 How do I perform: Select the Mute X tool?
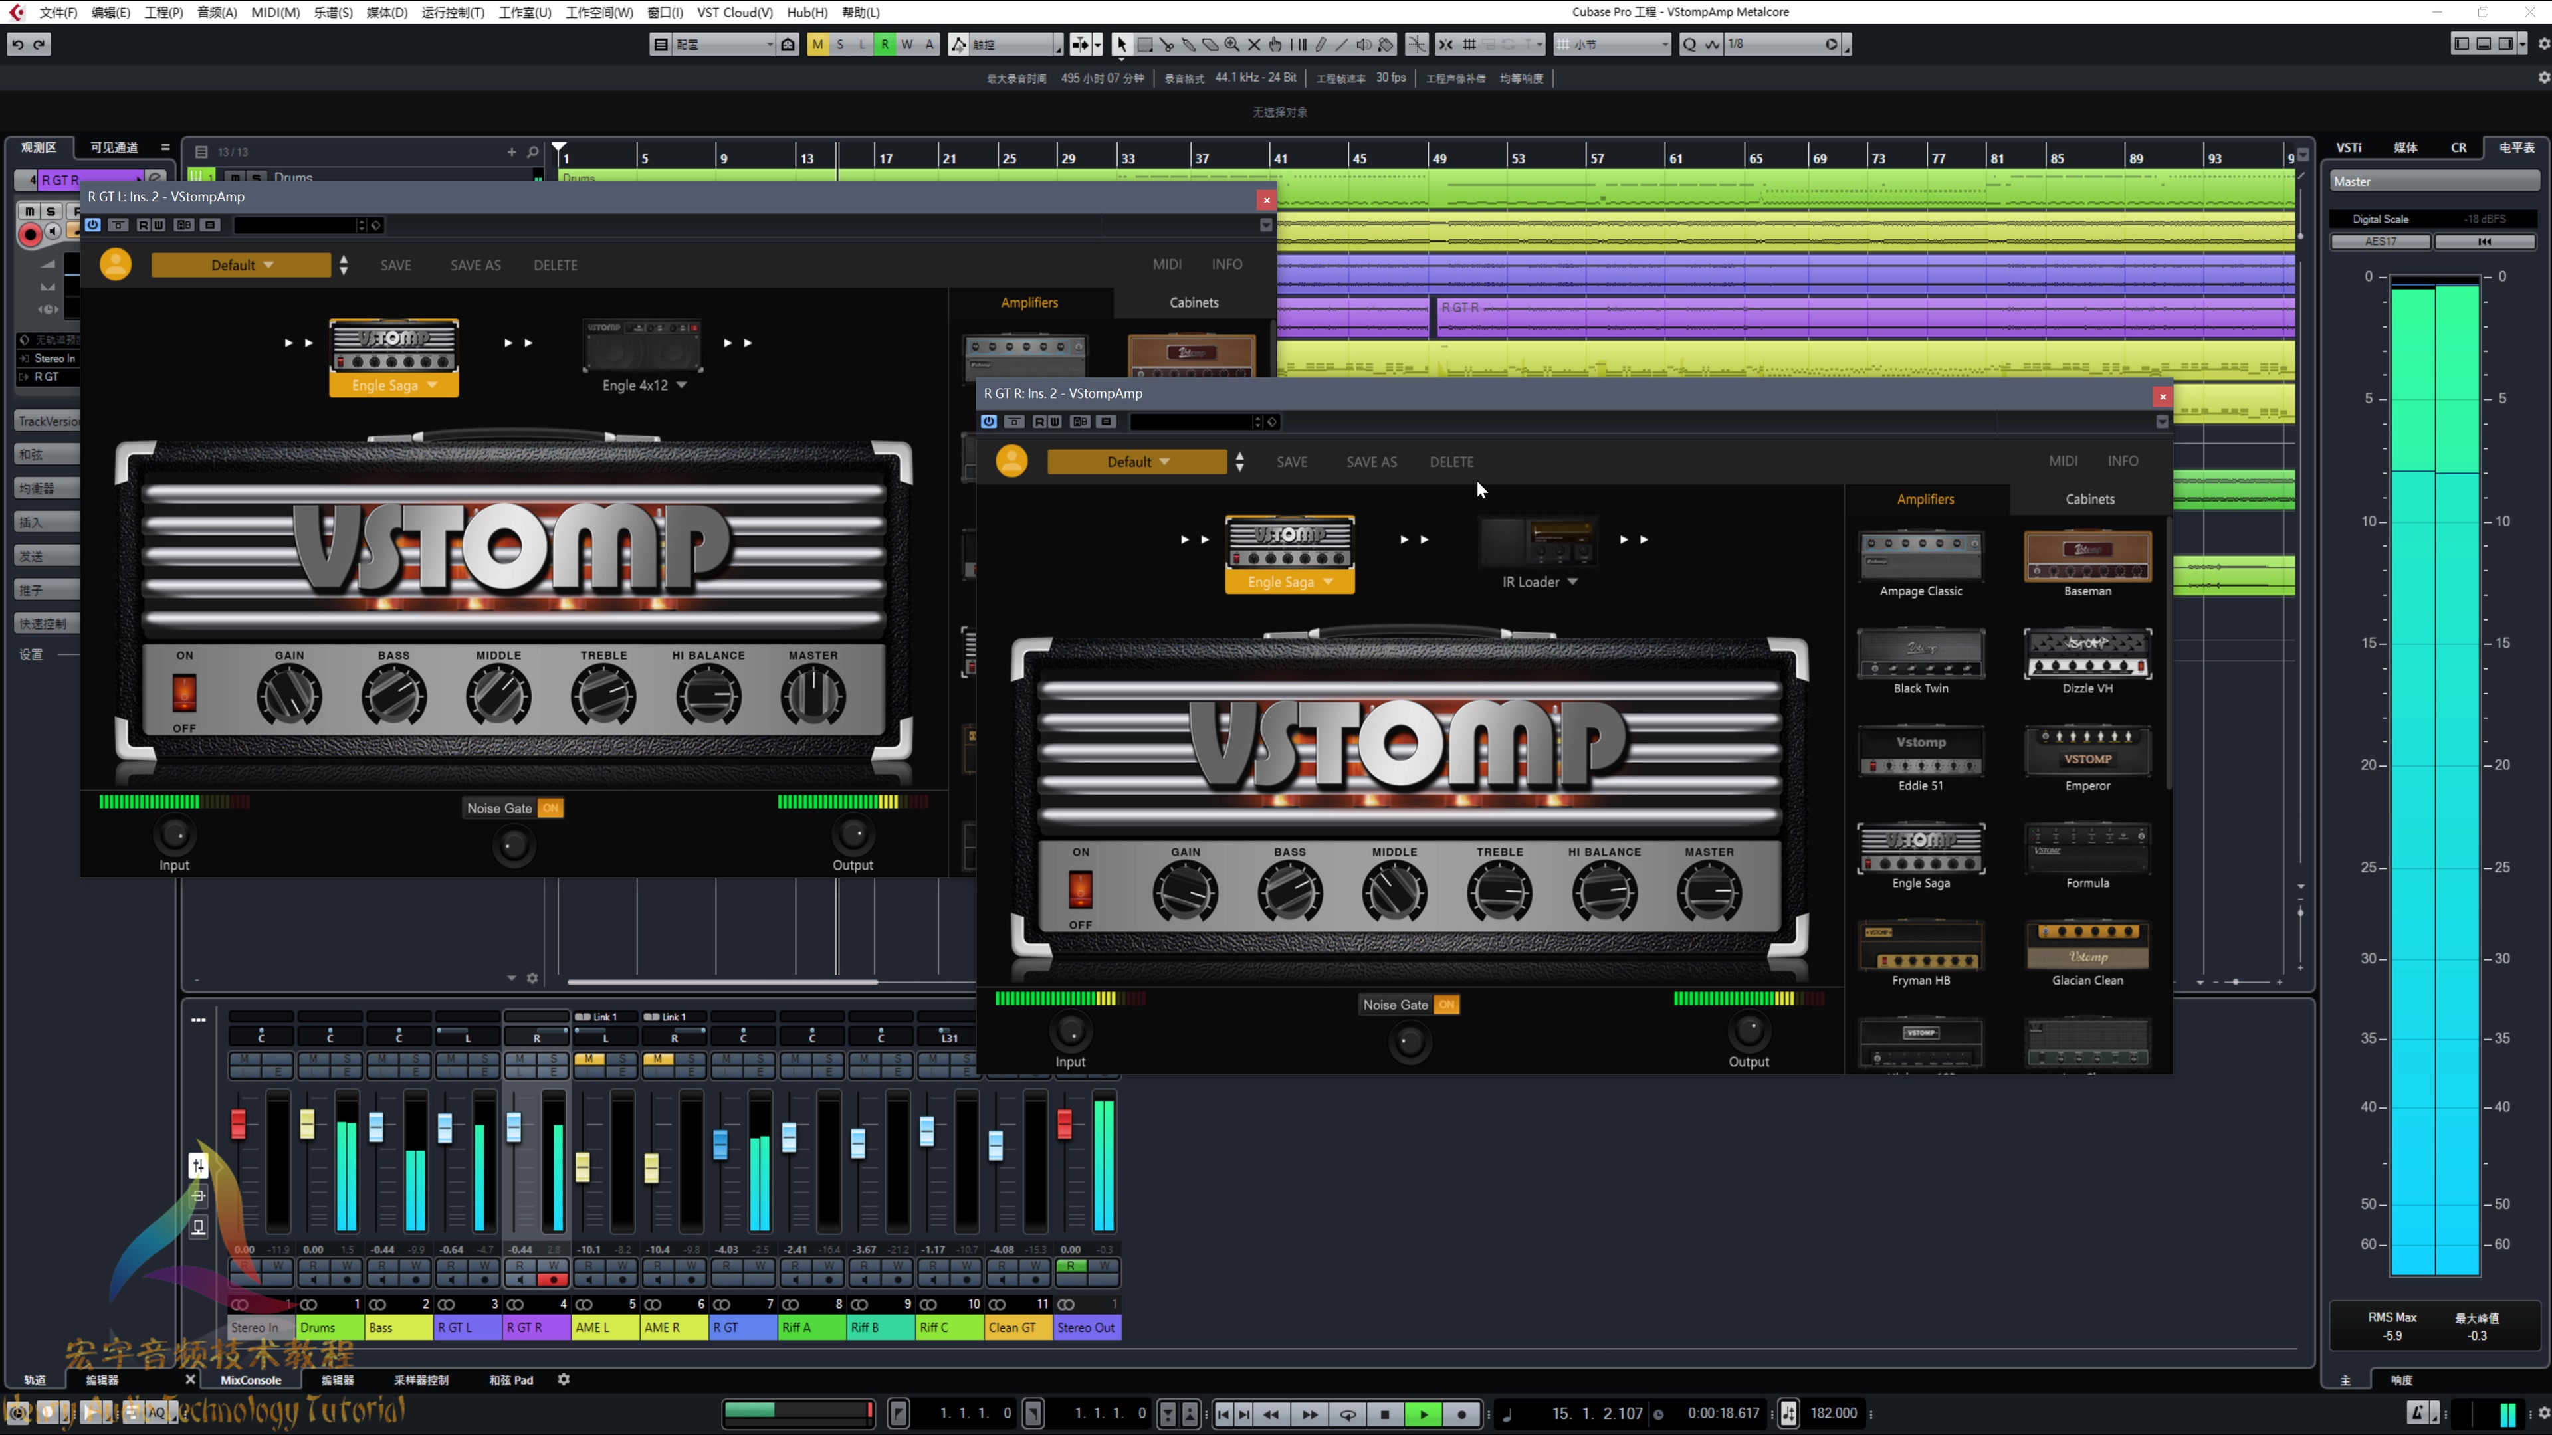pos(1254,44)
